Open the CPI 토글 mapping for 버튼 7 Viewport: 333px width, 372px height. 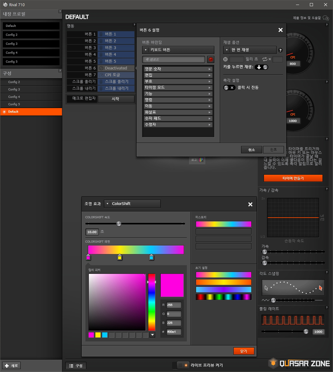click(x=116, y=75)
